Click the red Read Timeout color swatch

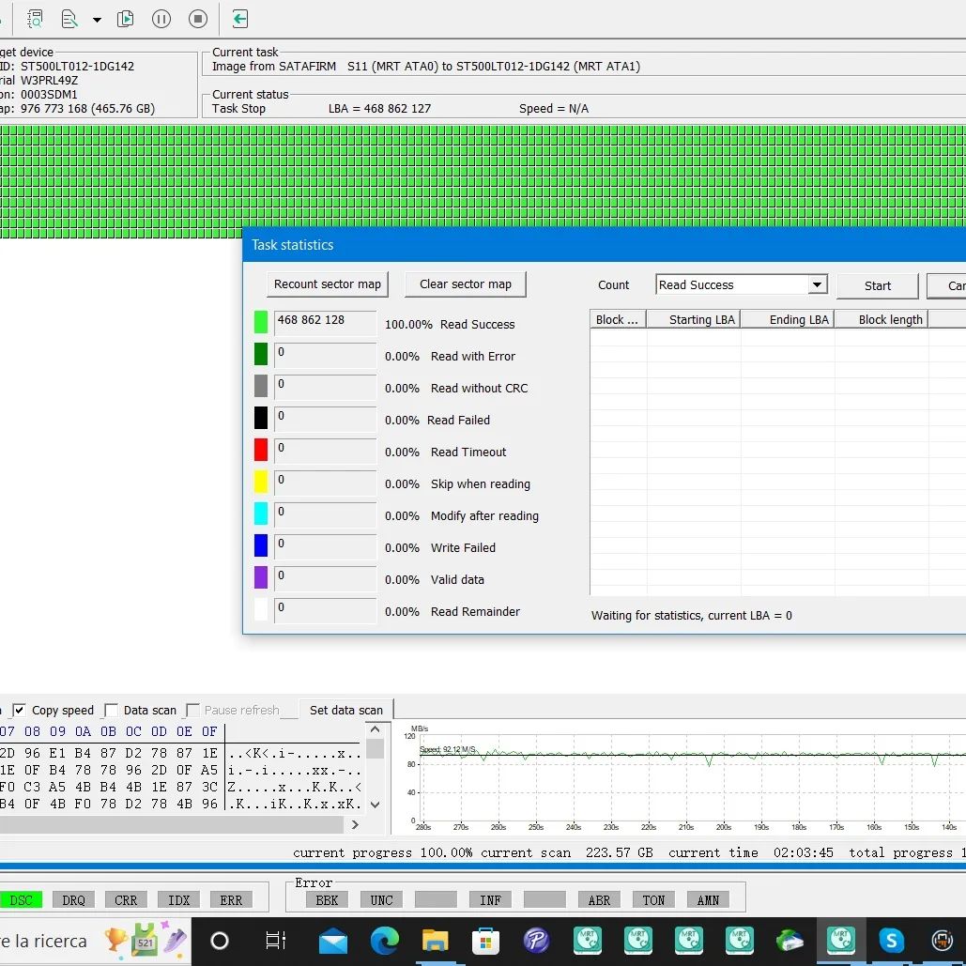coord(261,452)
